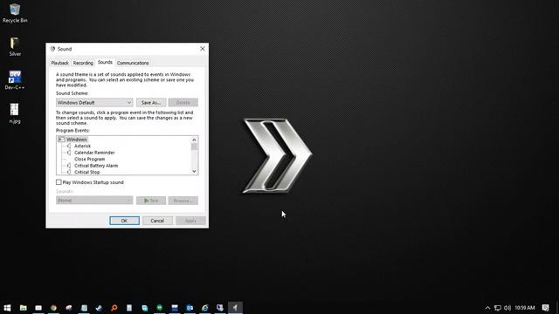Open the Recycle Bin desktop icon
Viewport: 559px width, 314px height.
tap(15, 13)
